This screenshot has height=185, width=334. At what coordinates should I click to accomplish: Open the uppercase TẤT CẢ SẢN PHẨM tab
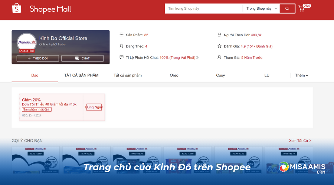tap(81, 75)
